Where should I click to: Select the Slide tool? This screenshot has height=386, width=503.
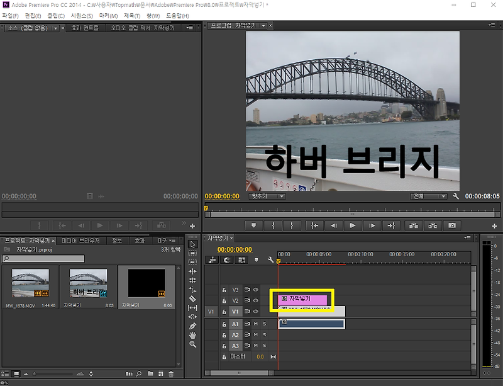coord(192,317)
